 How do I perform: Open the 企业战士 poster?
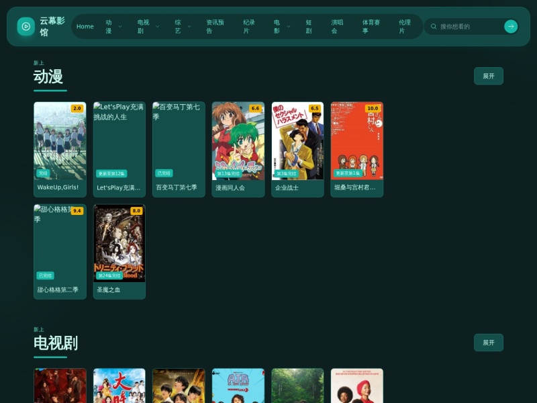click(x=297, y=141)
